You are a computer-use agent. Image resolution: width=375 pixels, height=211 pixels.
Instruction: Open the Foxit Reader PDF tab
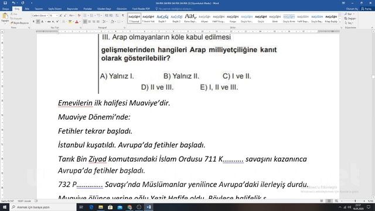pos(141,9)
